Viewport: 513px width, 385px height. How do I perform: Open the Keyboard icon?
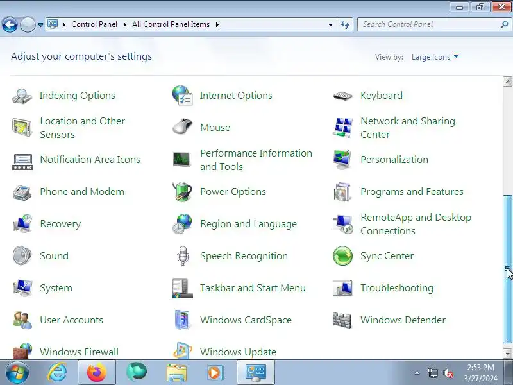[342, 96]
